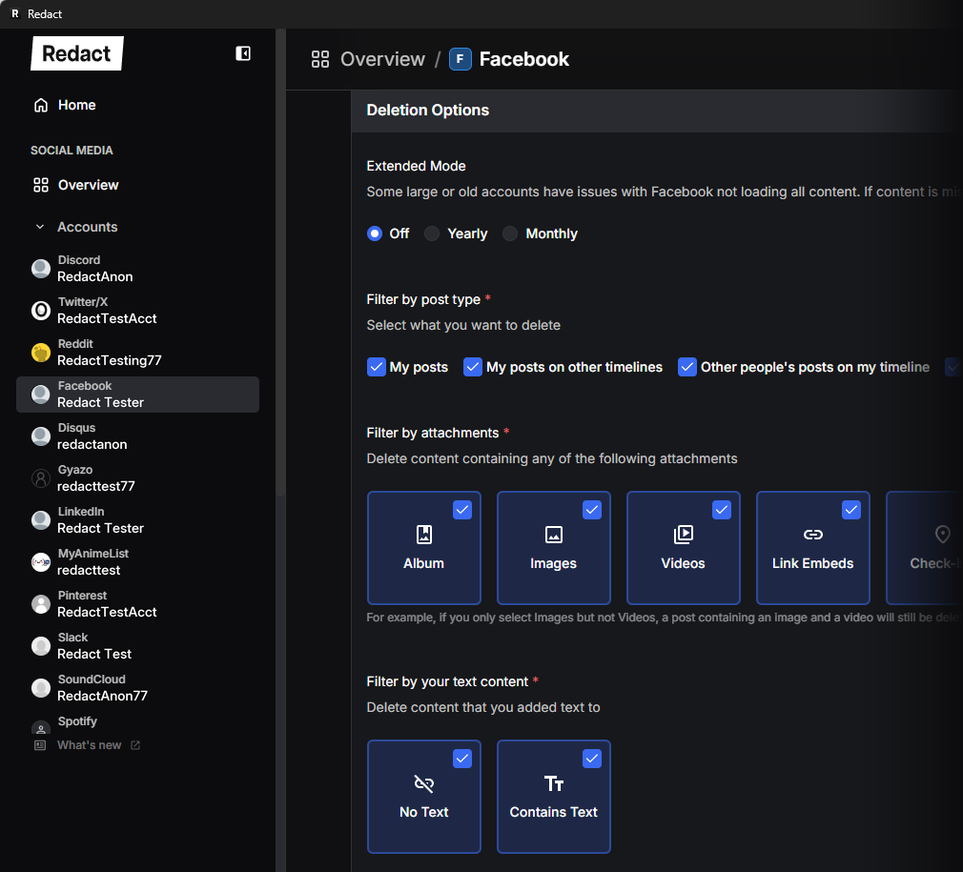Select MyAnimeList redacttest account
Viewport: 963px width, 872px height.
[x=137, y=562]
